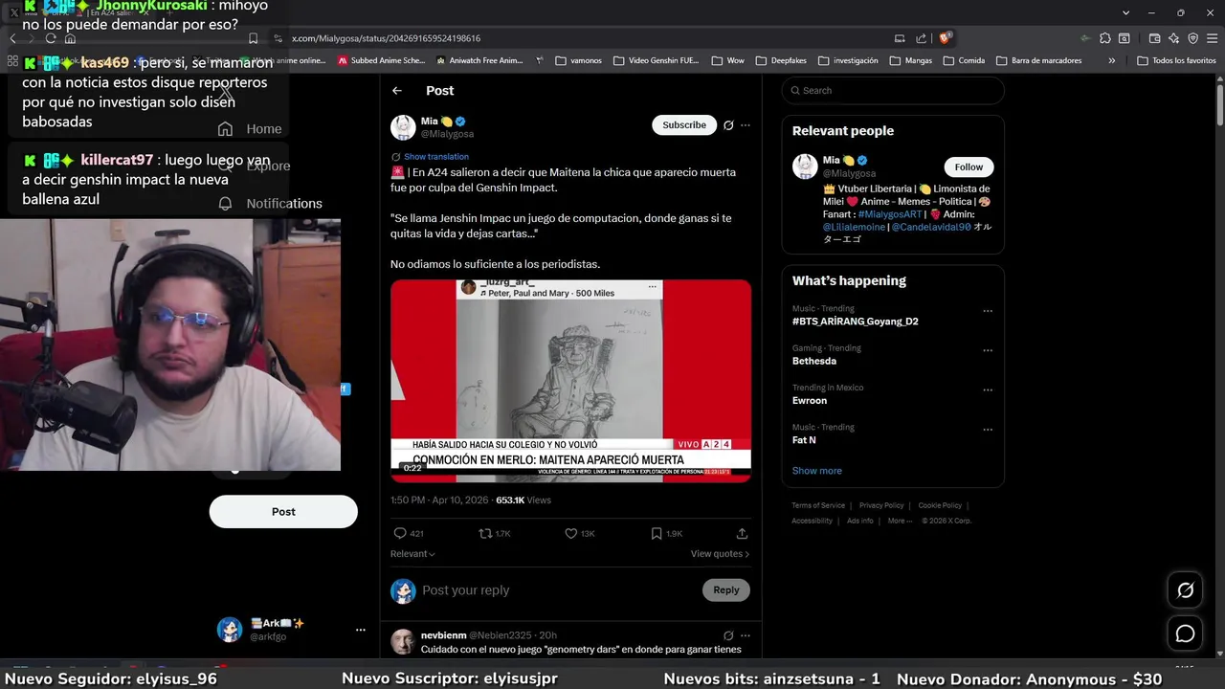
Task: Open the browser hamburger main menu
Action: click(x=1212, y=38)
